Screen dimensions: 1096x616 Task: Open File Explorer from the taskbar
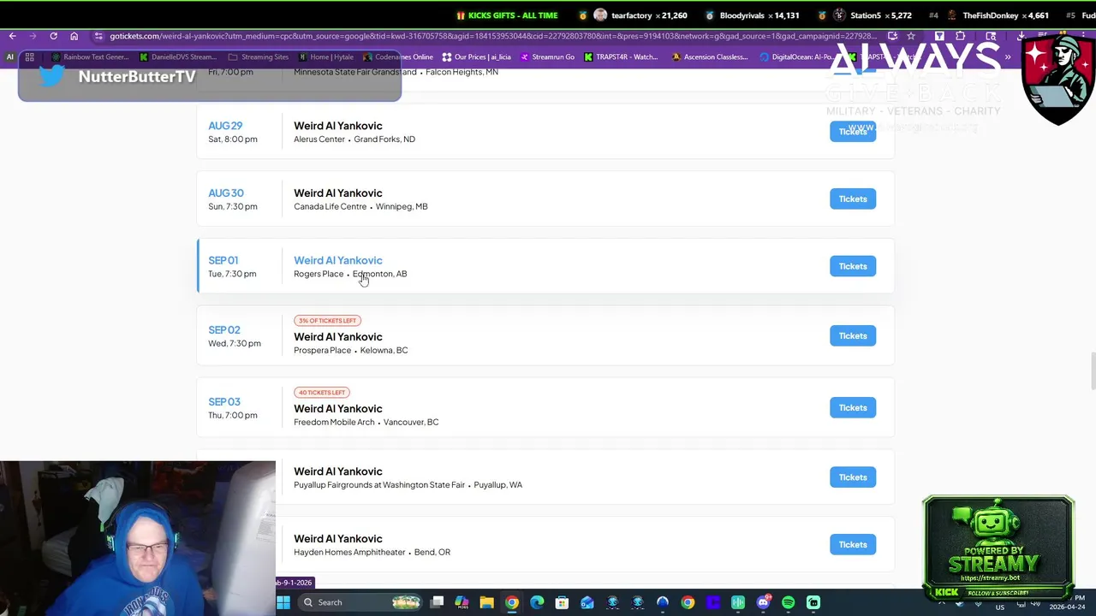point(486,602)
